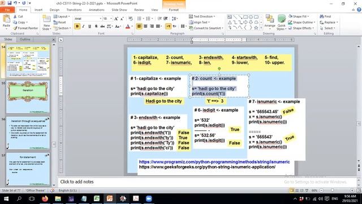The width and height of the screenshot is (362, 204).
Task: Open Firefox from the taskbar
Action: click(45, 199)
